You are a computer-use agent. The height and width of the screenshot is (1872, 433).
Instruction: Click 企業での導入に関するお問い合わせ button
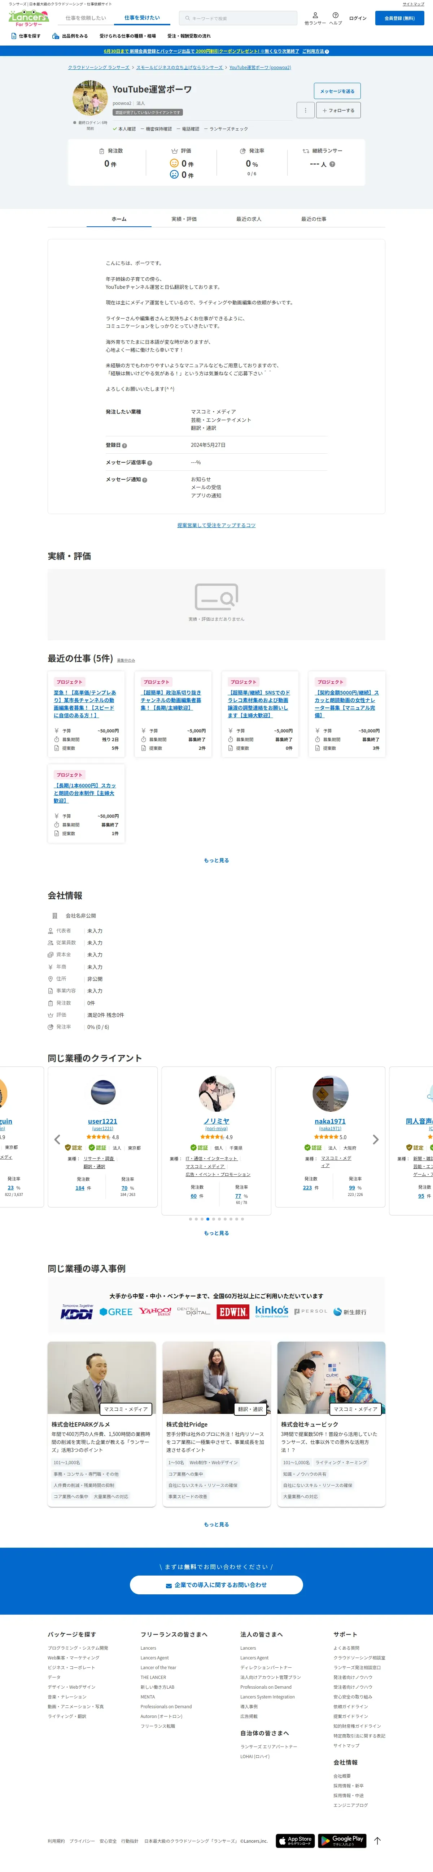[216, 1585]
